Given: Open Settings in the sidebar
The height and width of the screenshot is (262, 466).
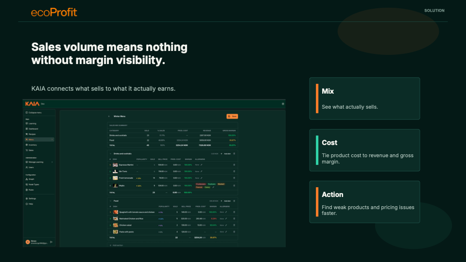Looking at the screenshot, I should (31, 198).
